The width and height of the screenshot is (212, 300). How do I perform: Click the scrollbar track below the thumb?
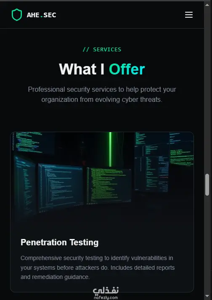[x=207, y=245]
